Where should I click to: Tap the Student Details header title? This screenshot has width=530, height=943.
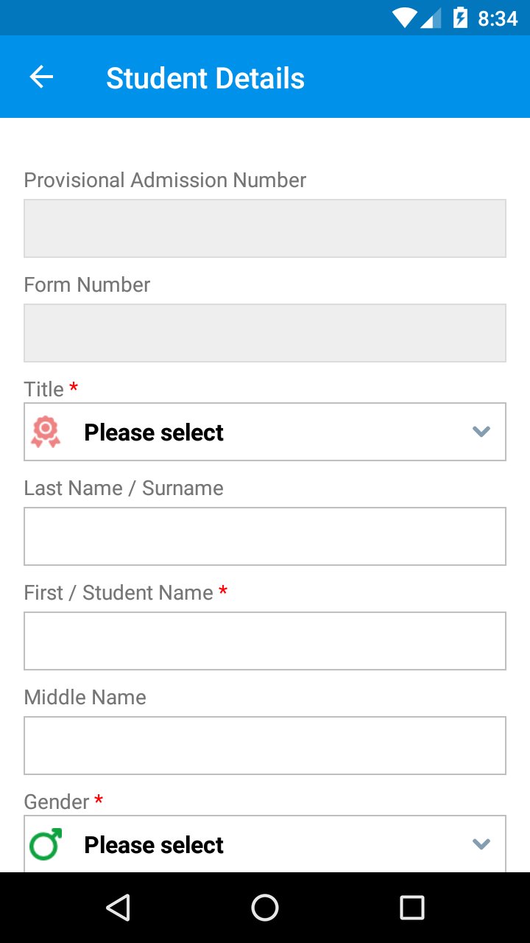205,78
